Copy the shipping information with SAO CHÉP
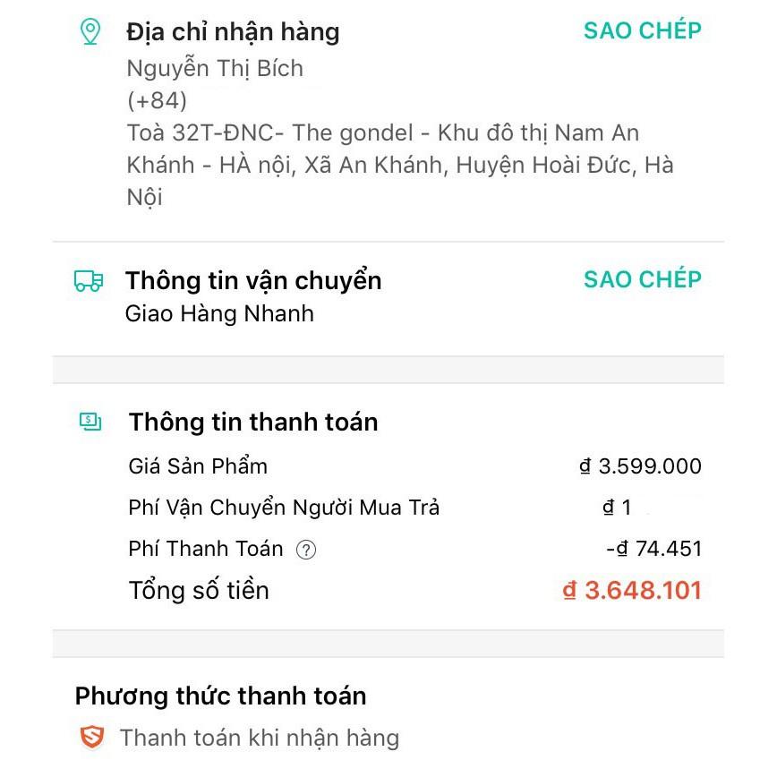This screenshot has height=777, width=777. point(642,279)
